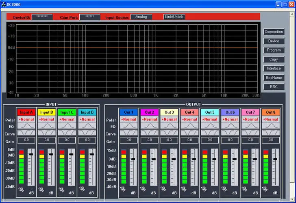296x203 pixels.
Task: Click the BoxName button
Action: tap(274, 78)
